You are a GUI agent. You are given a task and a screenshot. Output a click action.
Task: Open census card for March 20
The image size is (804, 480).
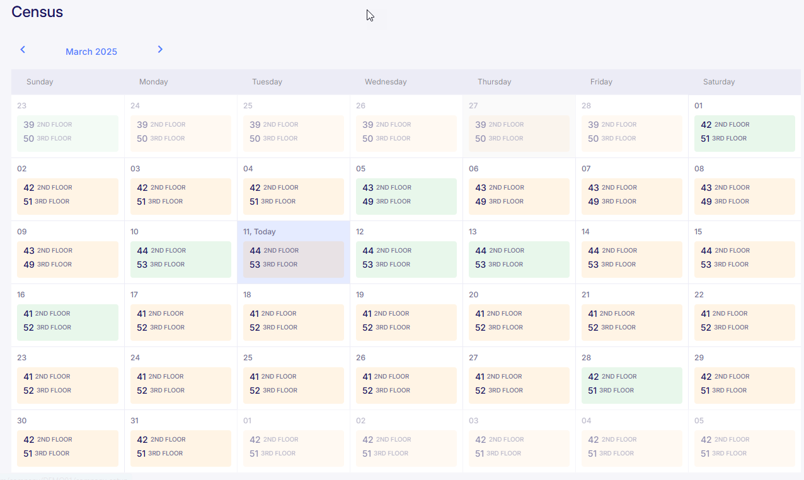519,323
